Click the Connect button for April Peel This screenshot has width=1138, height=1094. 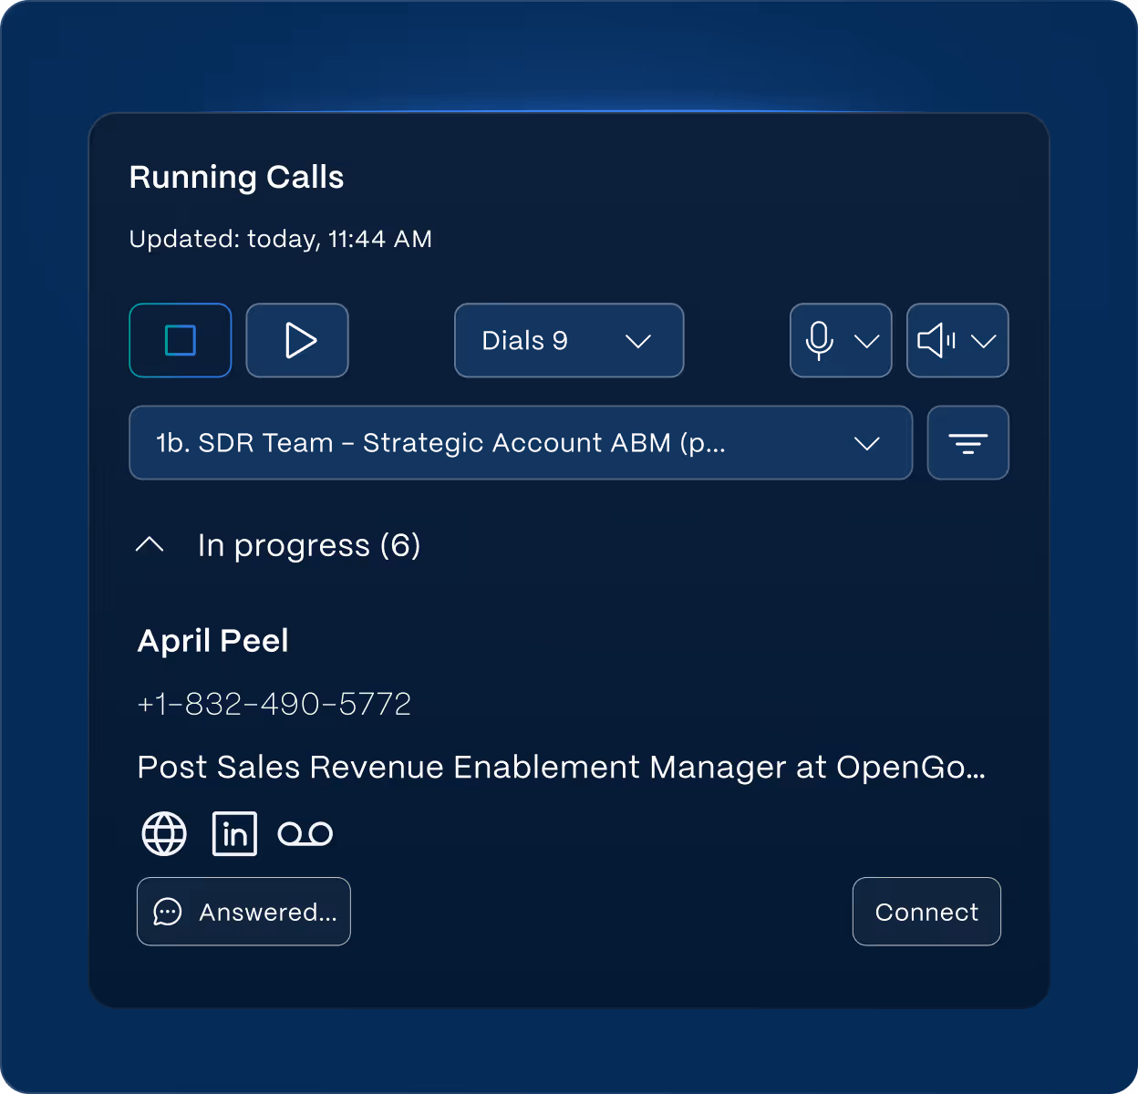tap(926, 912)
